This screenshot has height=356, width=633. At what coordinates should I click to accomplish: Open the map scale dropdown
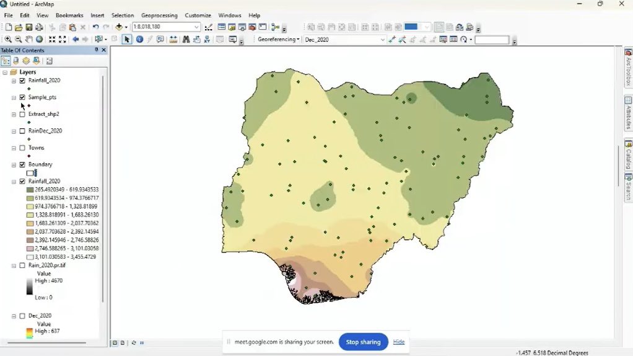click(196, 27)
